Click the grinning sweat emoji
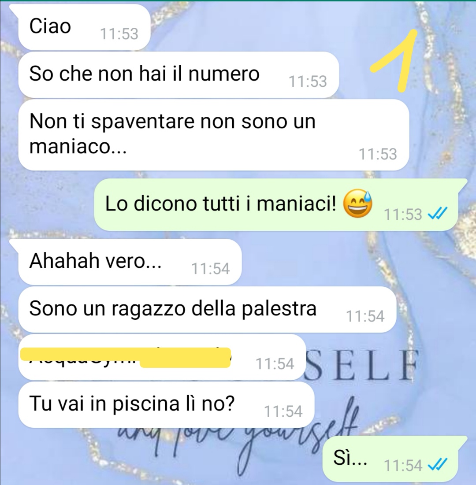Viewport: 476px width, 485px height. point(358,203)
